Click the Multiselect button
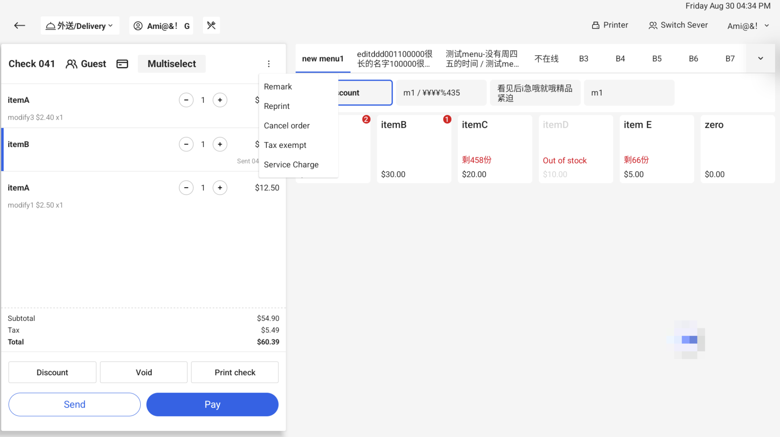The width and height of the screenshot is (780, 437). pos(172,64)
